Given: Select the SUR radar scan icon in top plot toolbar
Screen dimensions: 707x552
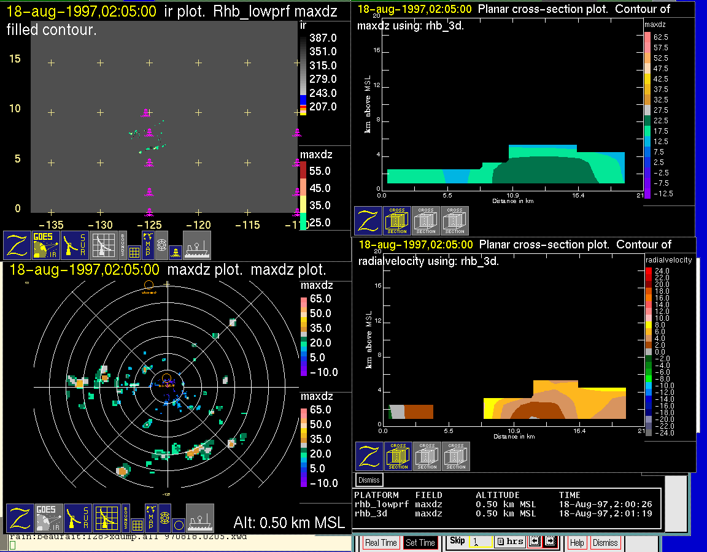Looking at the screenshot, I should (x=76, y=245).
